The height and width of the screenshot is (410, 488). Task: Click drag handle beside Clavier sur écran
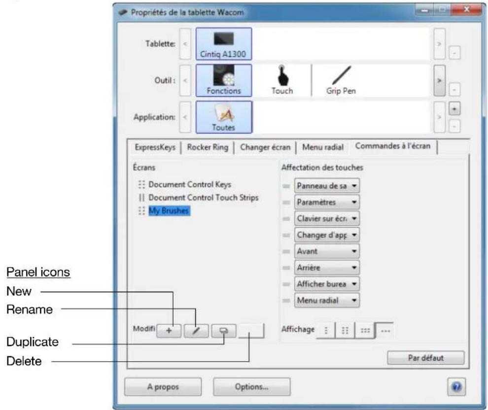point(286,219)
